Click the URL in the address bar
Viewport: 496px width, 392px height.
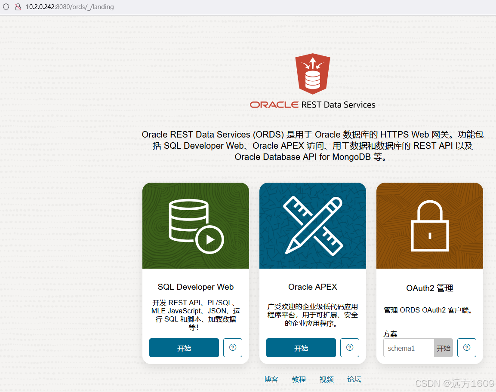tap(70, 6)
